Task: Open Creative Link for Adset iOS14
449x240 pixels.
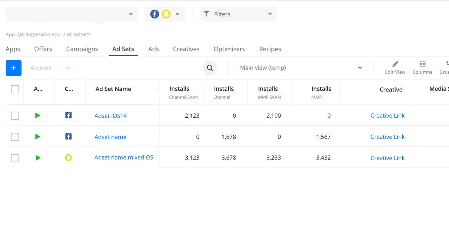Action: click(x=388, y=116)
